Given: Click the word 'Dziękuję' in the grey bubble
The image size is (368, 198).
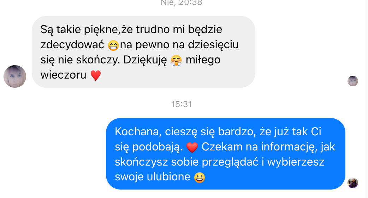Looking at the screenshot, I should 145,60.
